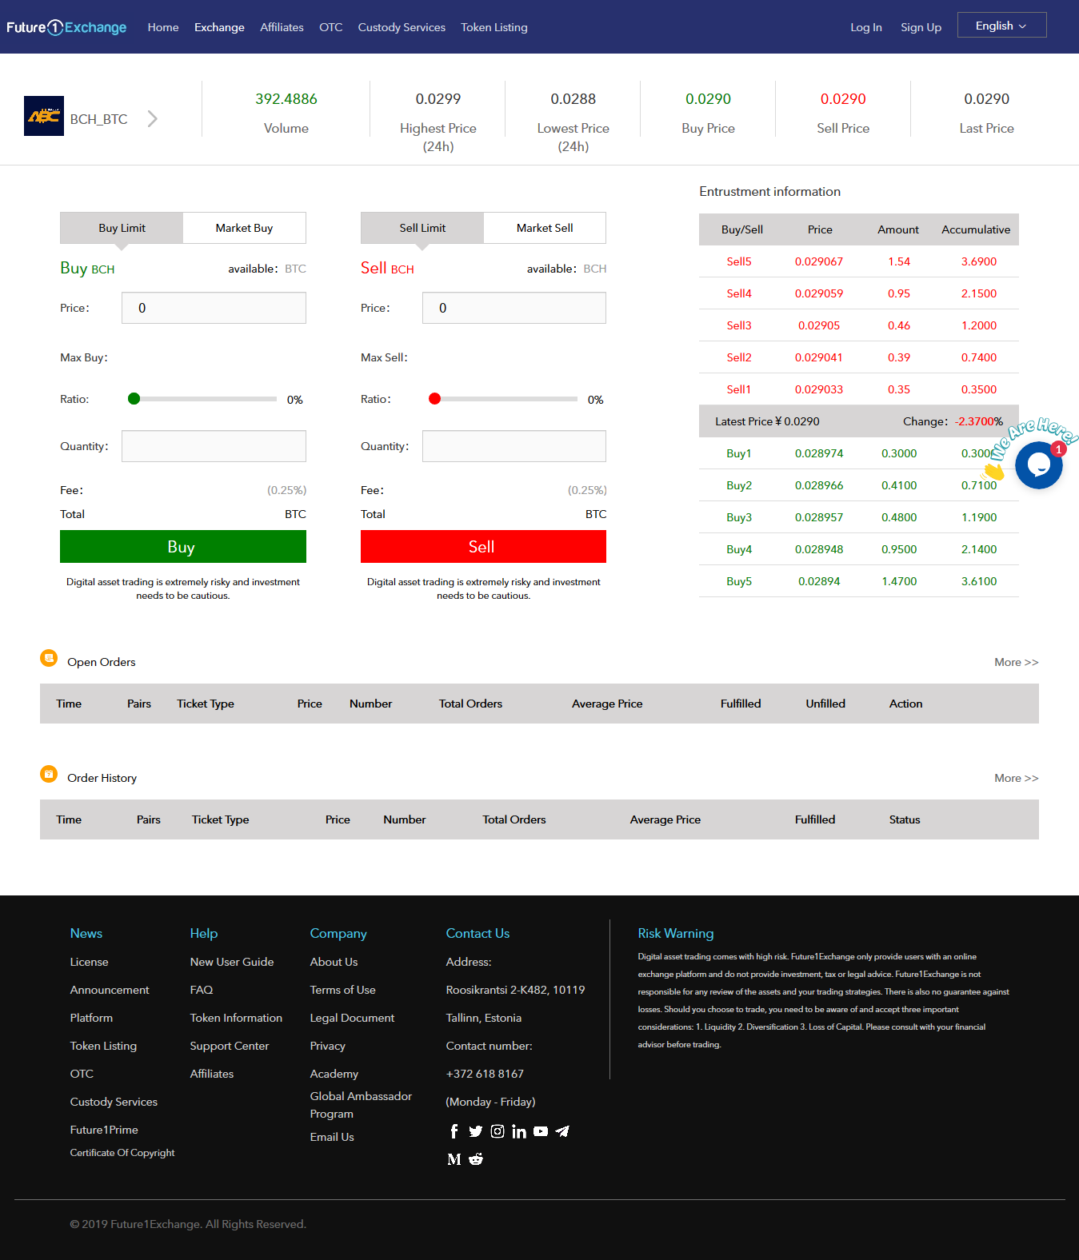Viewport: 1079px width, 1260px height.
Task: Expand the BCH_BTC pair selector arrow
Action: coord(152,119)
